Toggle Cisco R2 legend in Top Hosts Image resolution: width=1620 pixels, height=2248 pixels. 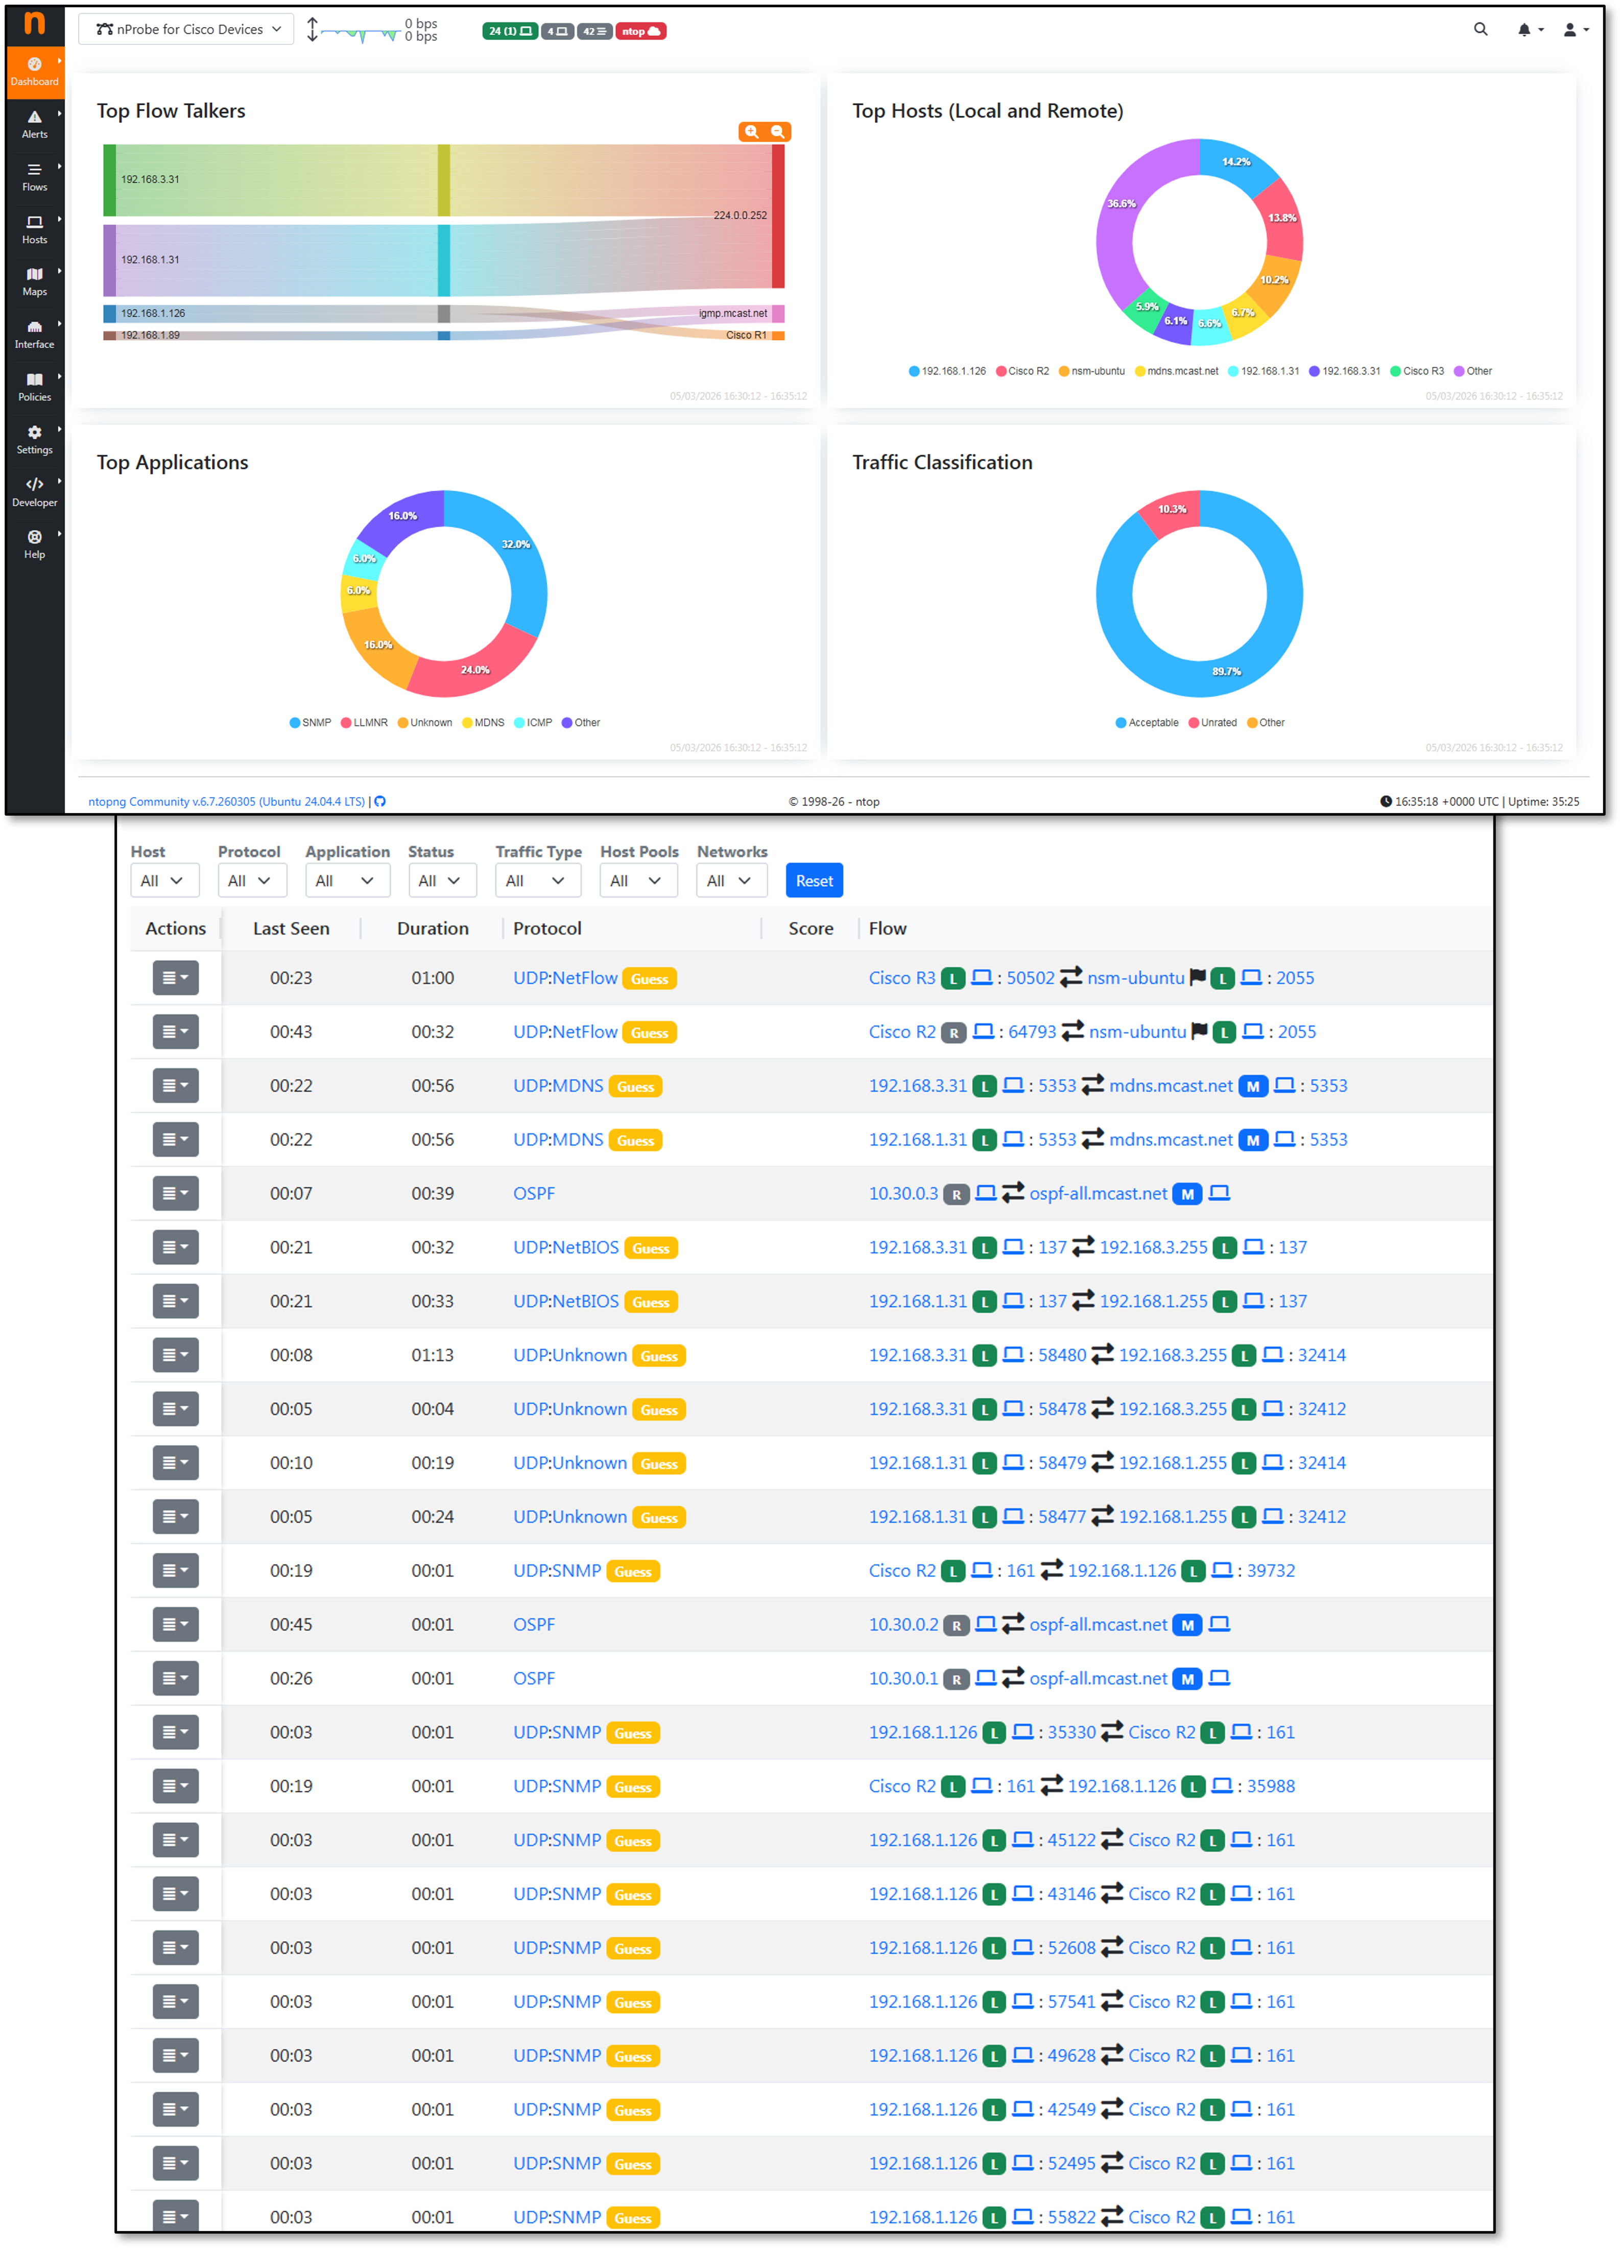click(1022, 371)
